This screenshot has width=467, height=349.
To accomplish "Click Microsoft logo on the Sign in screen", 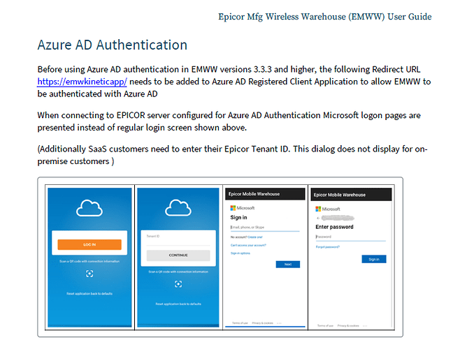I will tap(243, 208).
